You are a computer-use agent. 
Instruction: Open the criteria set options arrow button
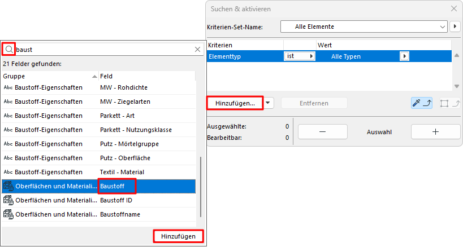456,27
